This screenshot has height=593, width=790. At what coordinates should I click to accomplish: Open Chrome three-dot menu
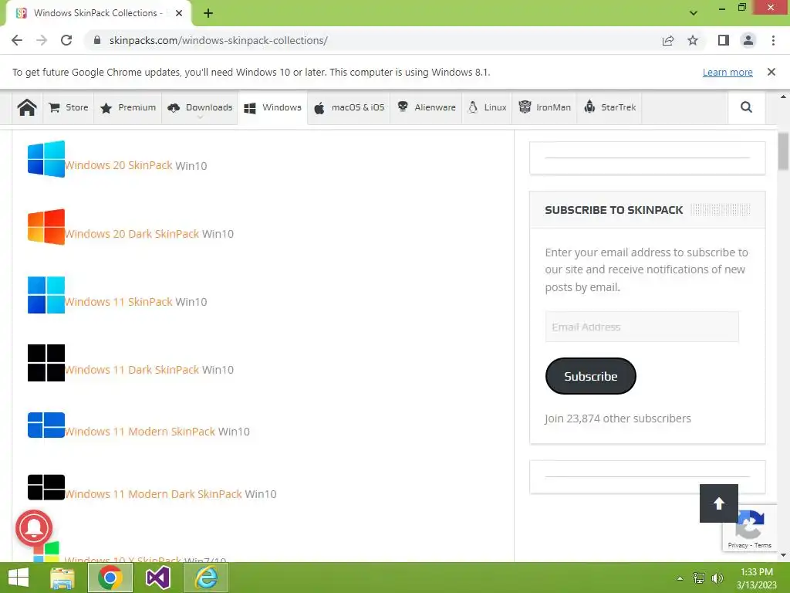click(773, 40)
